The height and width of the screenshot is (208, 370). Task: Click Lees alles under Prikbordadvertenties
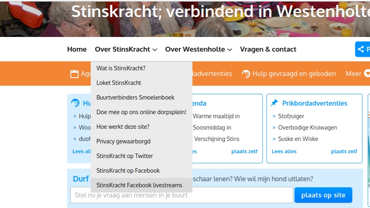tap(284, 152)
